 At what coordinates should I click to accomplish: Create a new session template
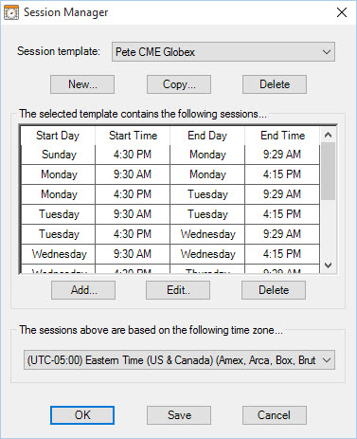tap(82, 84)
